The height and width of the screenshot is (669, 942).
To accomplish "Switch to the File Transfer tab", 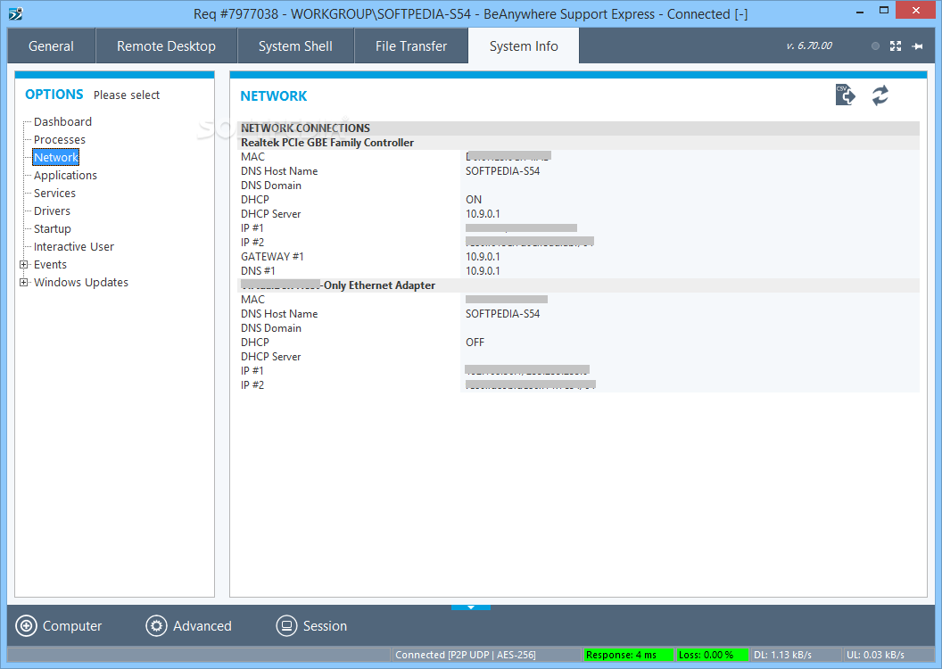I will pyautogui.click(x=411, y=46).
